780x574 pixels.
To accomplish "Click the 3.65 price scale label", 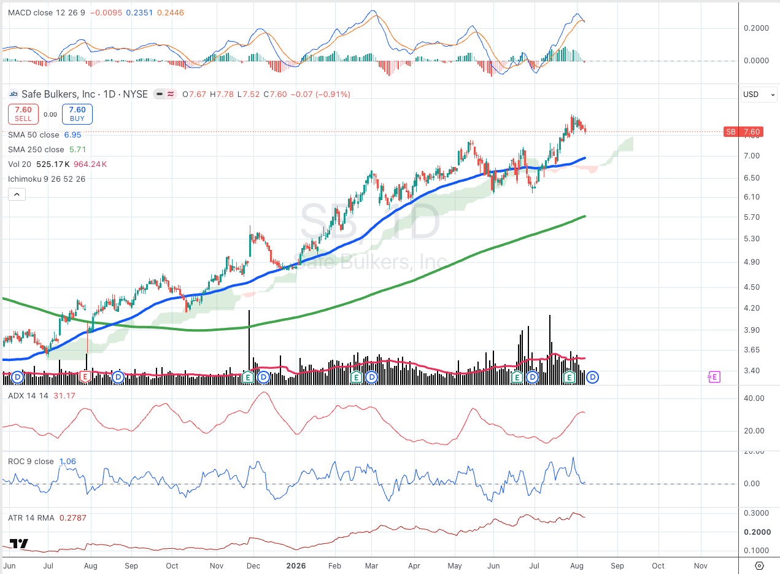I will pos(752,349).
